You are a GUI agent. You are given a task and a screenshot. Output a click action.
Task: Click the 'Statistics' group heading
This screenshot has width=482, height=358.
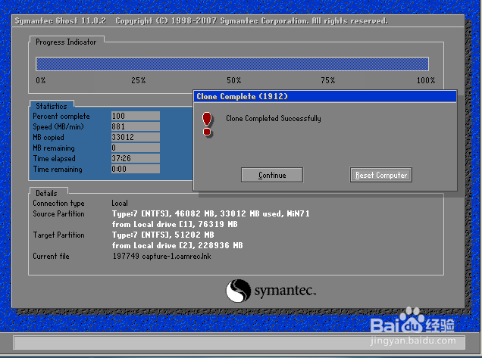[52, 106]
